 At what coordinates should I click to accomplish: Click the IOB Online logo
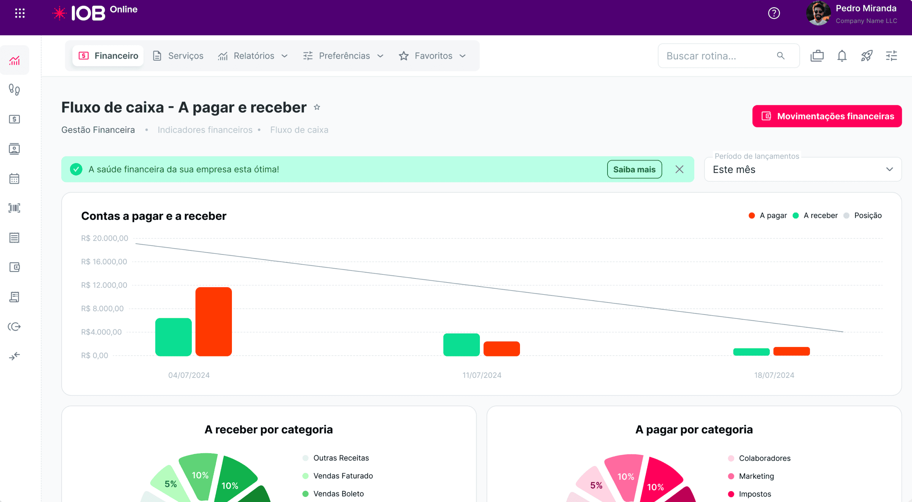click(x=95, y=13)
